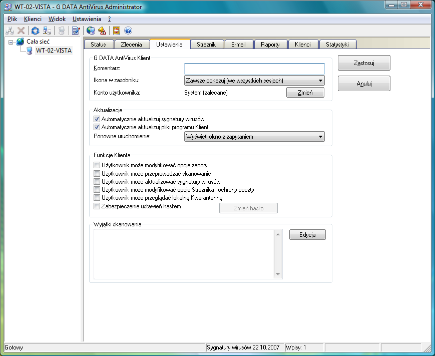Open the E-mail tab
Viewport: 435px width, 356px height.
coord(239,45)
